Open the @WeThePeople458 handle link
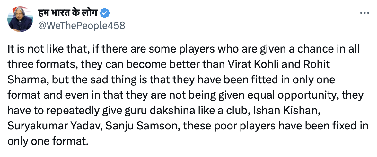This screenshot has width=377, height=157. (82, 25)
